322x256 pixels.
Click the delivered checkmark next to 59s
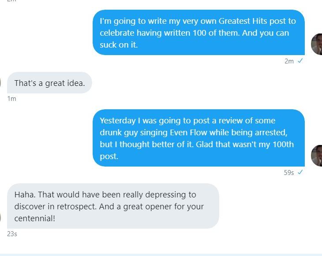(x=300, y=173)
